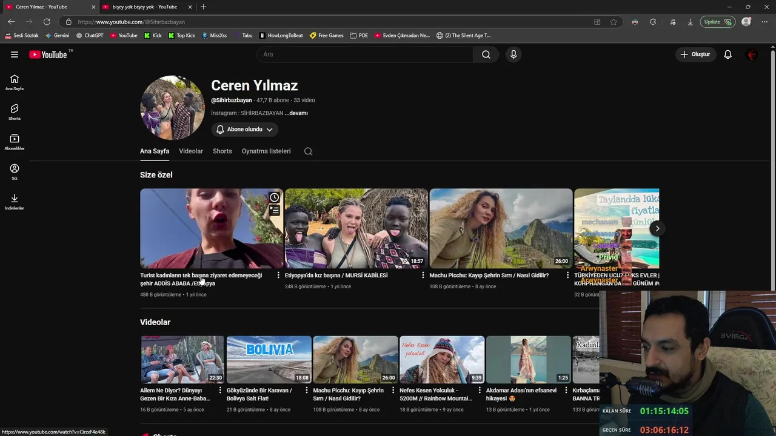Open 'Akdamar Adası'nın efsanevi hikayesi' title

pos(521,395)
